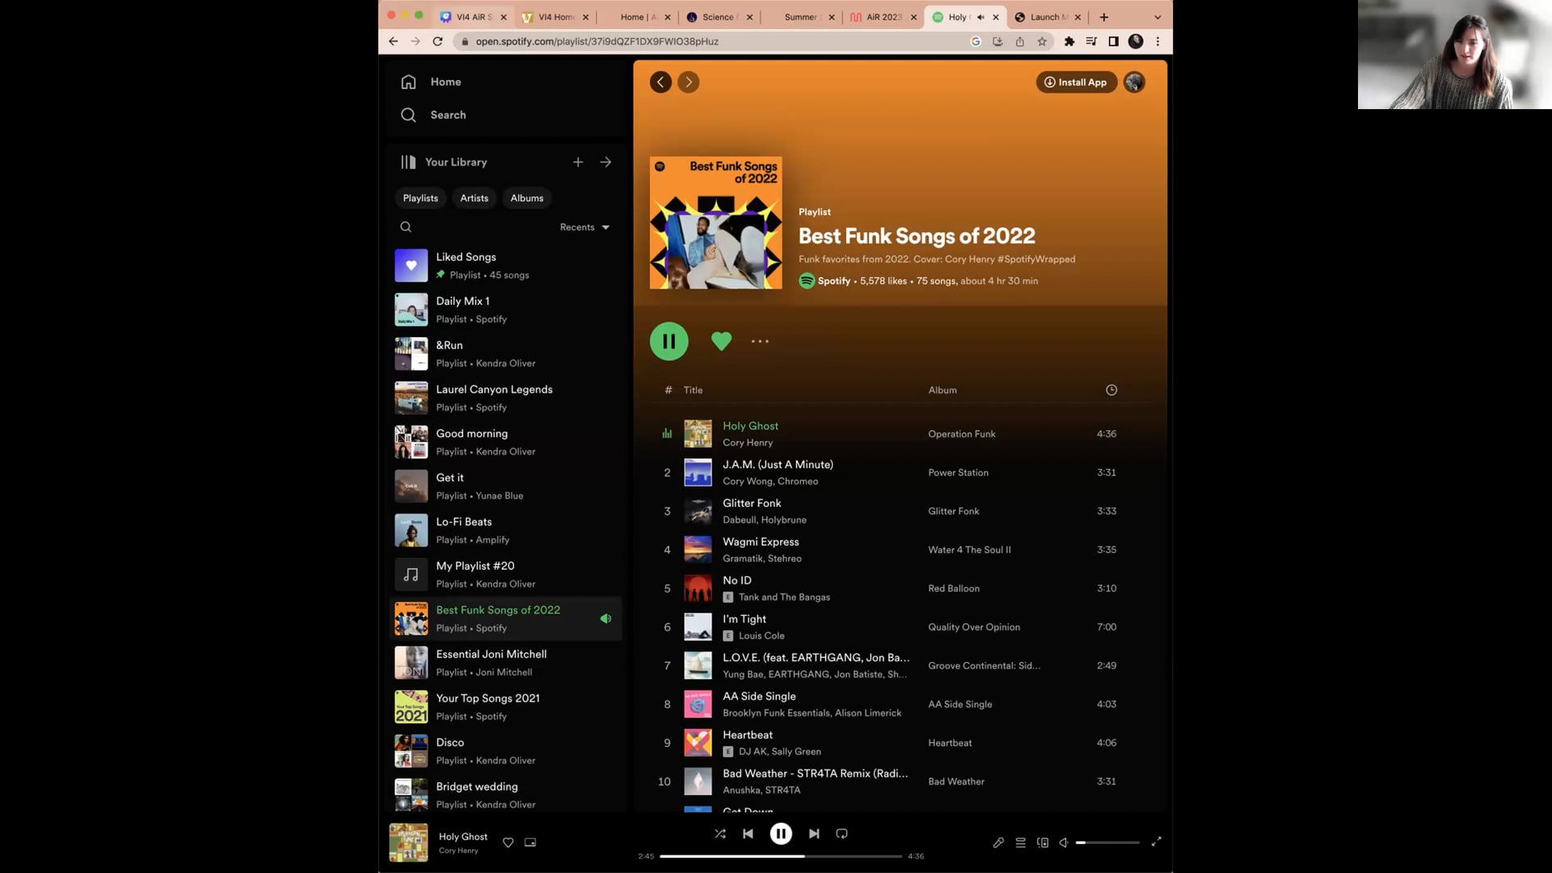Image resolution: width=1552 pixels, height=873 pixels.
Task: Open a new browser tab
Action: click(1103, 17)
